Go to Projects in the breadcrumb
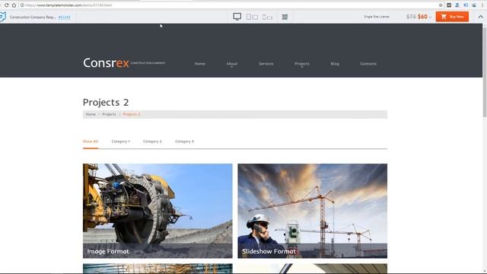 [109, 114]
